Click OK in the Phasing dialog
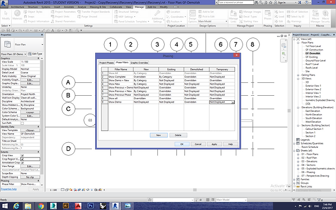336x210 pixels. pos(181,144)
